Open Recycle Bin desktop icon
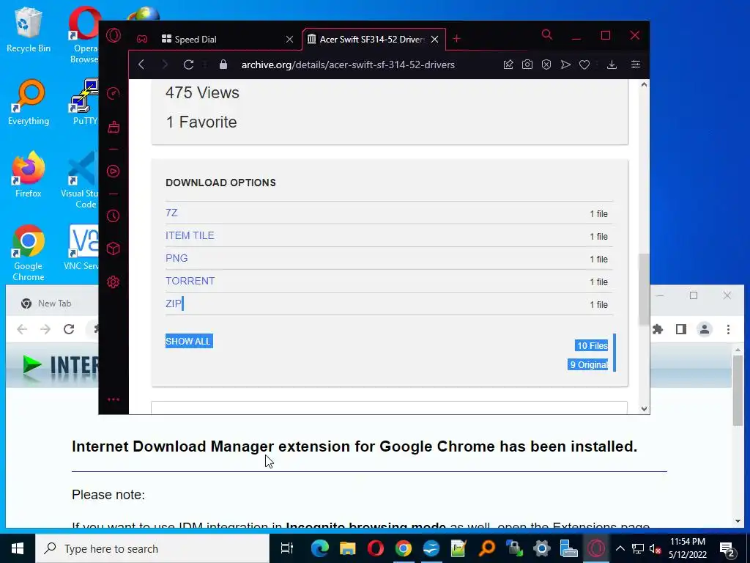 tap(29, 29)
